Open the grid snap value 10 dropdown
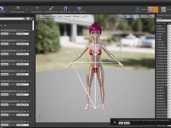Viewport: 171px width, 128px height. click(129, 16)
